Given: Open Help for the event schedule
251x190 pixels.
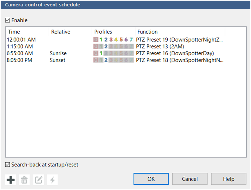Looking at the screenshot, I should pyautogui.click(x=229, y=179).
